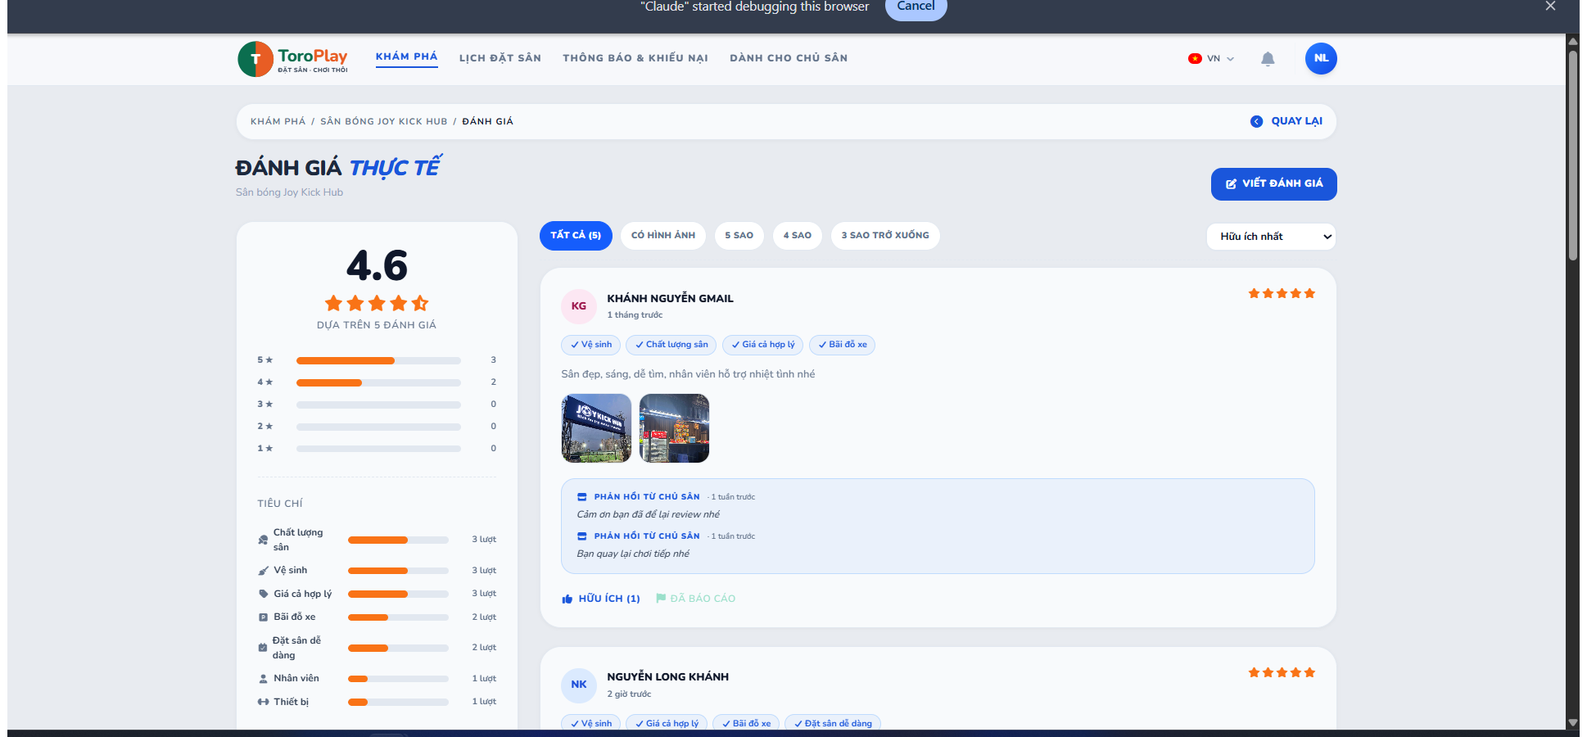Click the Viết đánh giá button
The width and height of the screenshot is (1587, 737).
(1274, 184)
